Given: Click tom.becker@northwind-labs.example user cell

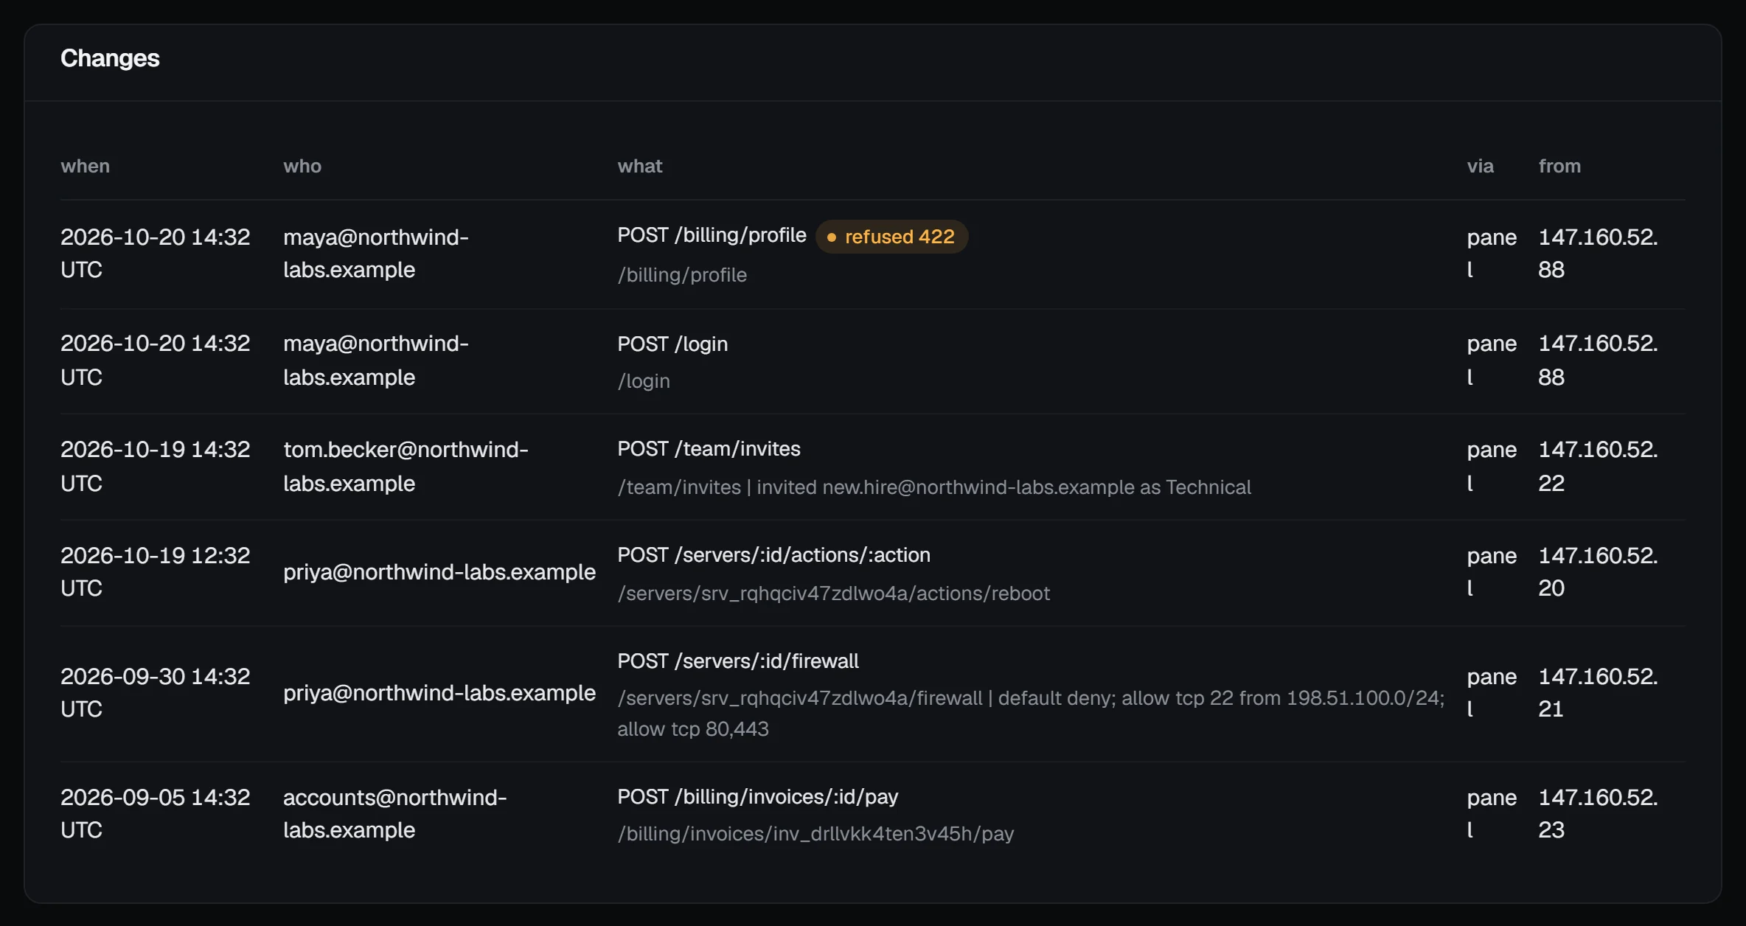Looking at the screenshot, I should [406, 466].
